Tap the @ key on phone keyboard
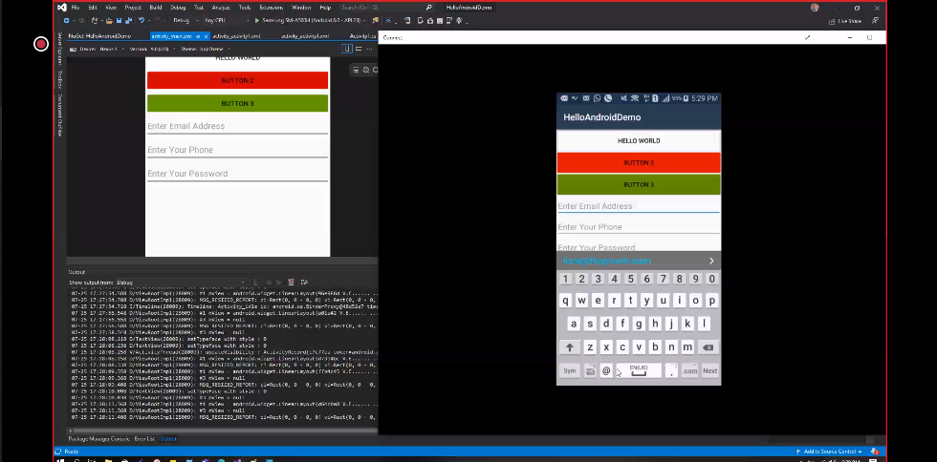The width and height of the screenshot is (937, 462). (x=606, y=370)
